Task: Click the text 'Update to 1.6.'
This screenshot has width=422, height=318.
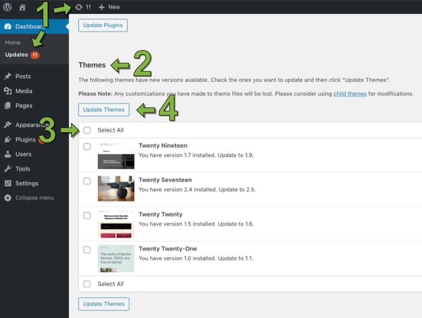Action: [x=236, y=224]
